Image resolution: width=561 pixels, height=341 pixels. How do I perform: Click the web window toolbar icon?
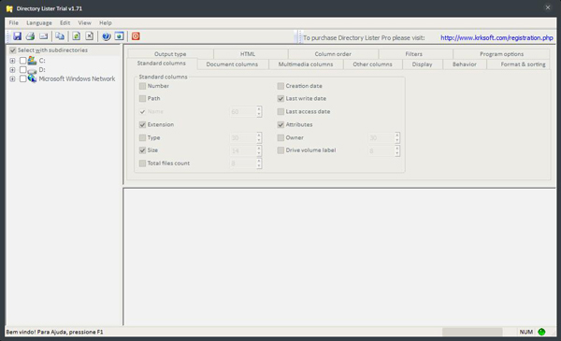(x=119, y=36)
